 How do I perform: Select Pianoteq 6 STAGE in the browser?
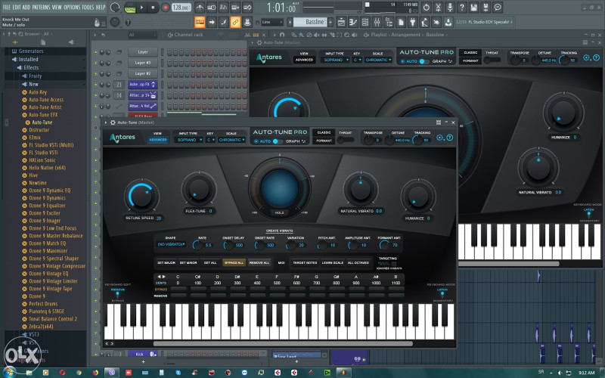tap(47, 311)
